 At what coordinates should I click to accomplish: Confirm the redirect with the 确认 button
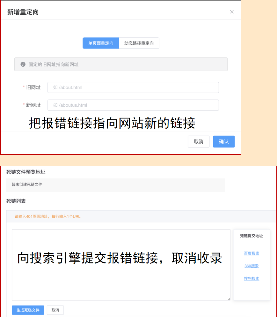tap(224, 141)
